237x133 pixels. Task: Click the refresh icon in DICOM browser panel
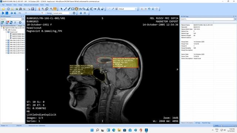(x=11, y=23)
